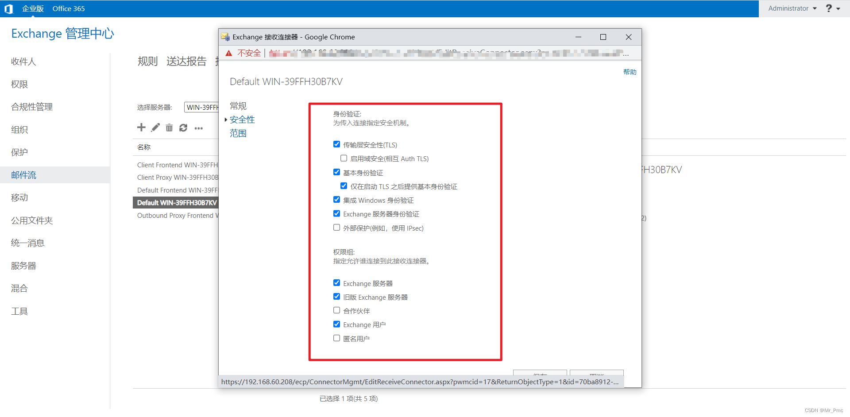This screenshot has height=417, width=850.
Task: Check the 匿名用户 permission group
Action: pos(336,338)
